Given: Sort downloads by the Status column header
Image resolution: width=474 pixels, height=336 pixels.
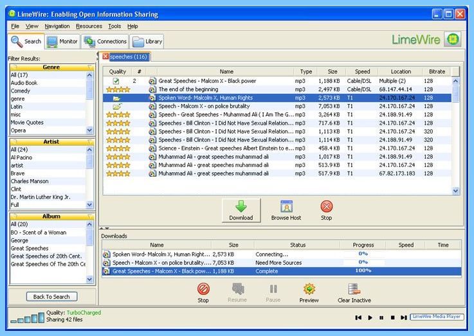Looking at the screenshot, I should [x=298, y=245].
